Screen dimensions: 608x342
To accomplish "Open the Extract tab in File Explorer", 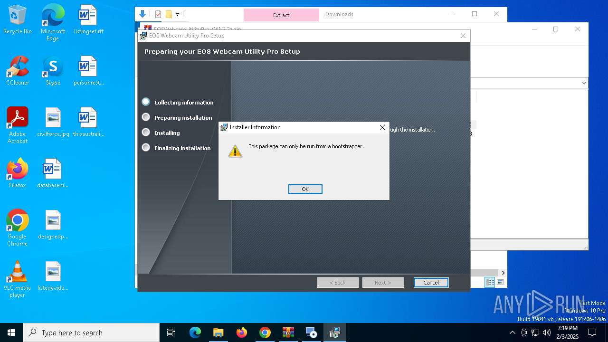I will (x=281, y=15).
